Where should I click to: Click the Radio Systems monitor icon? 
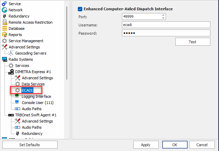click(4, 59)
